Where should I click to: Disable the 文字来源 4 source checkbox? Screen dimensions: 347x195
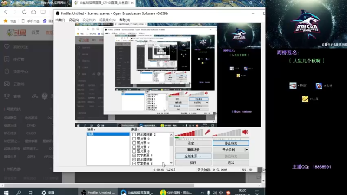[134, 164]
